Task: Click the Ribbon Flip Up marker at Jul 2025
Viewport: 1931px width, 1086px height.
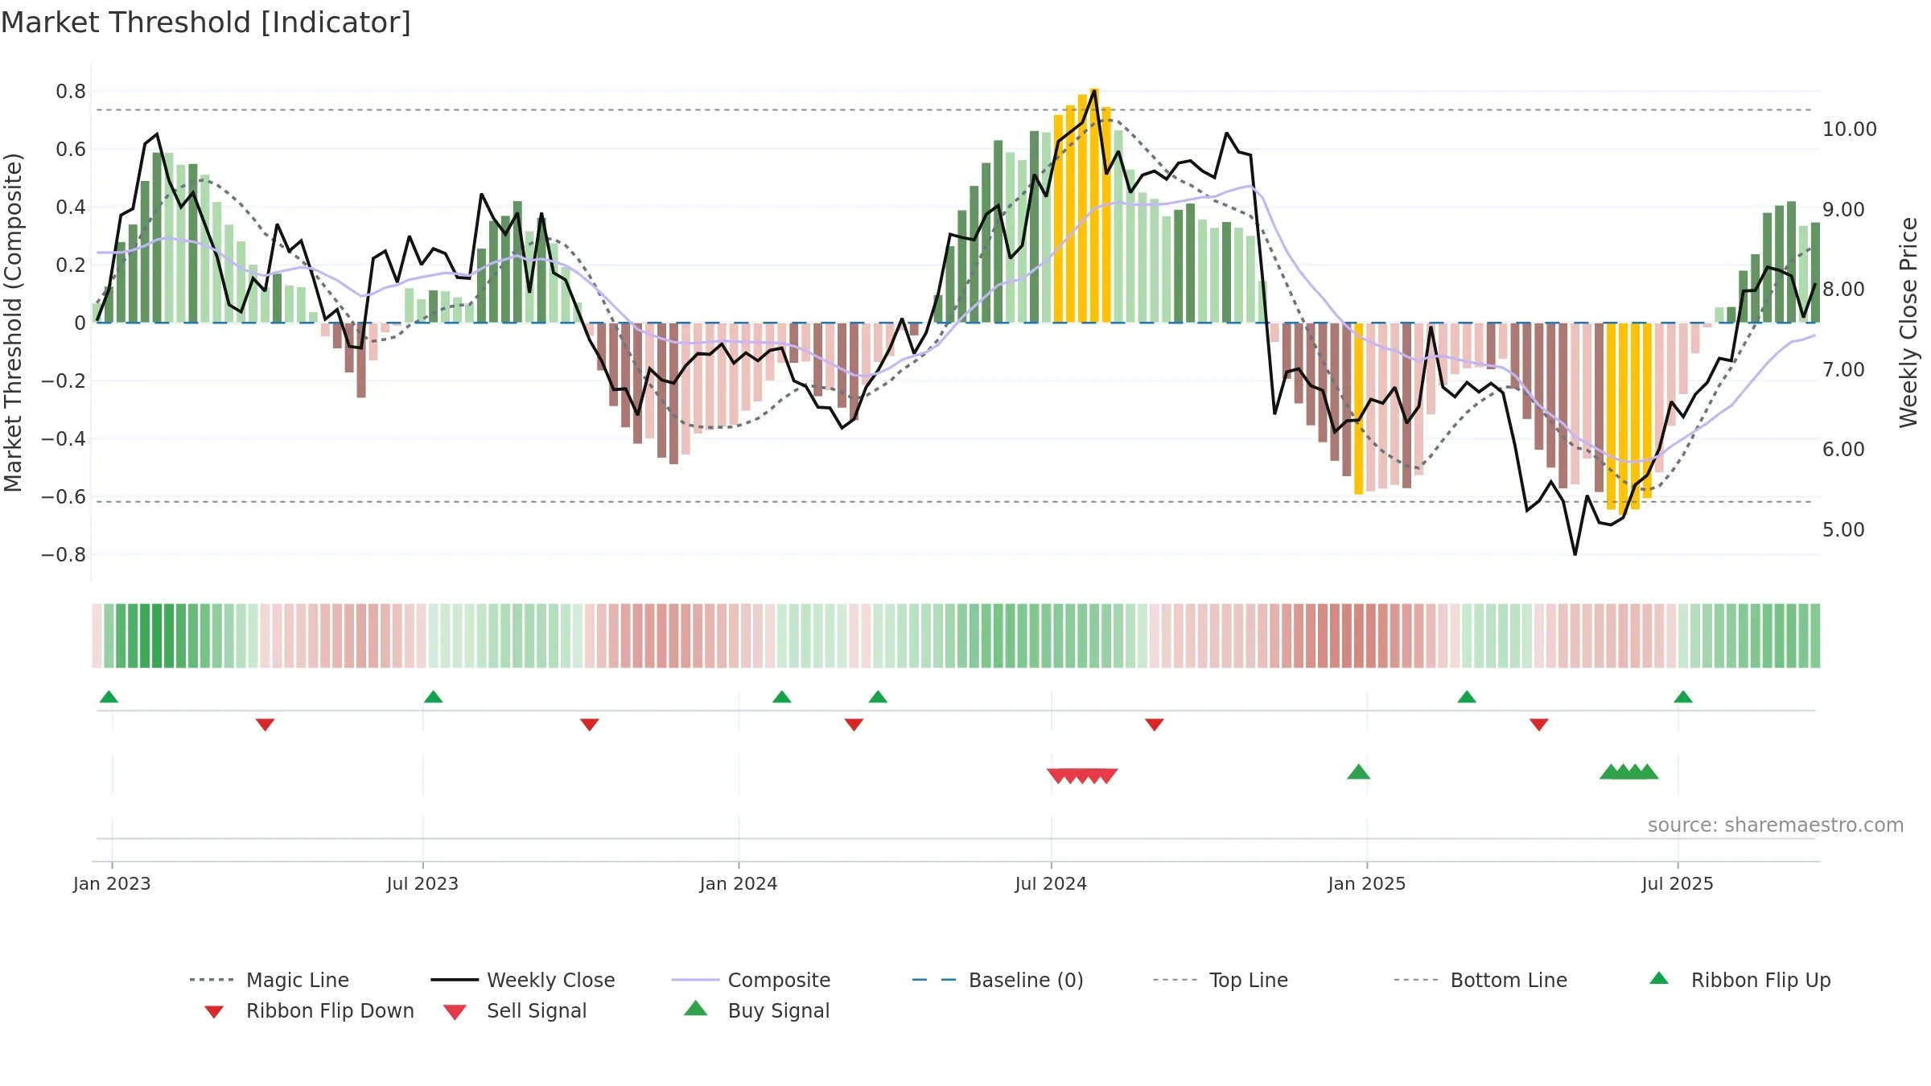Action: point(1682,697)
